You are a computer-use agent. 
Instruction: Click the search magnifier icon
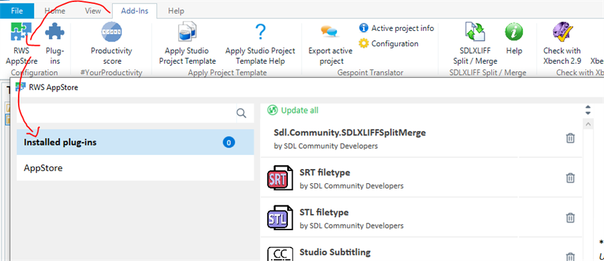pyautogui.click(x=241, y=113)
